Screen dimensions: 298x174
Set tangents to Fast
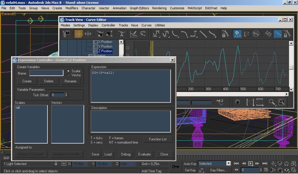pyautogui.click(x=175, y=34)
